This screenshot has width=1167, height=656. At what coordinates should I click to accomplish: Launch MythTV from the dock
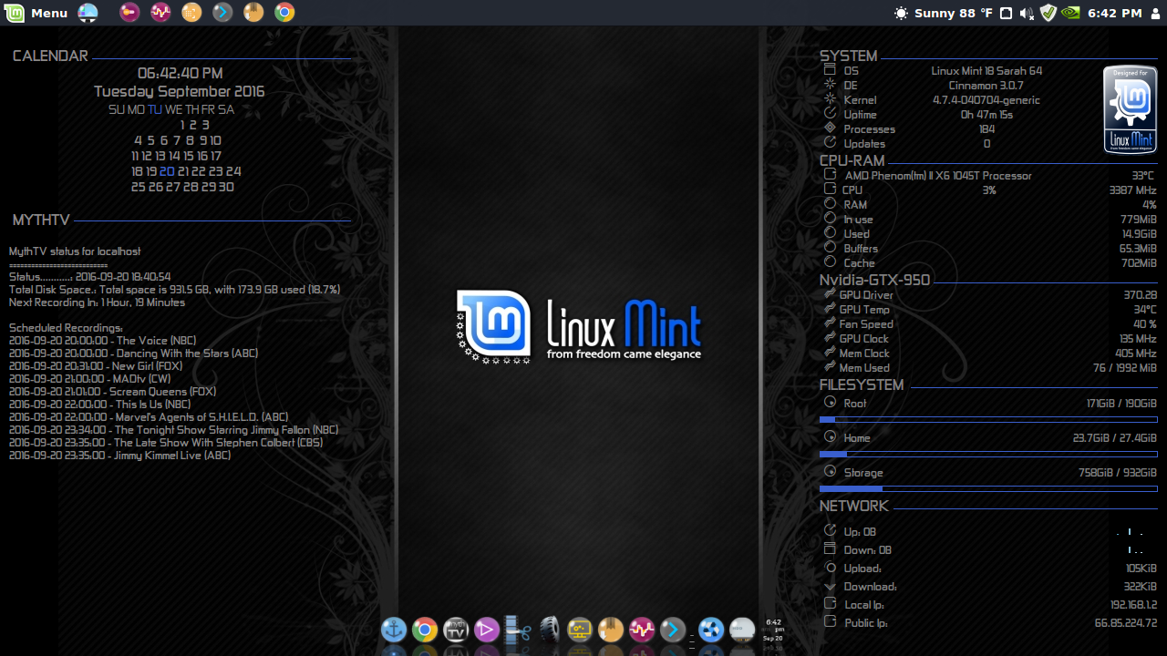pos(456,630)
